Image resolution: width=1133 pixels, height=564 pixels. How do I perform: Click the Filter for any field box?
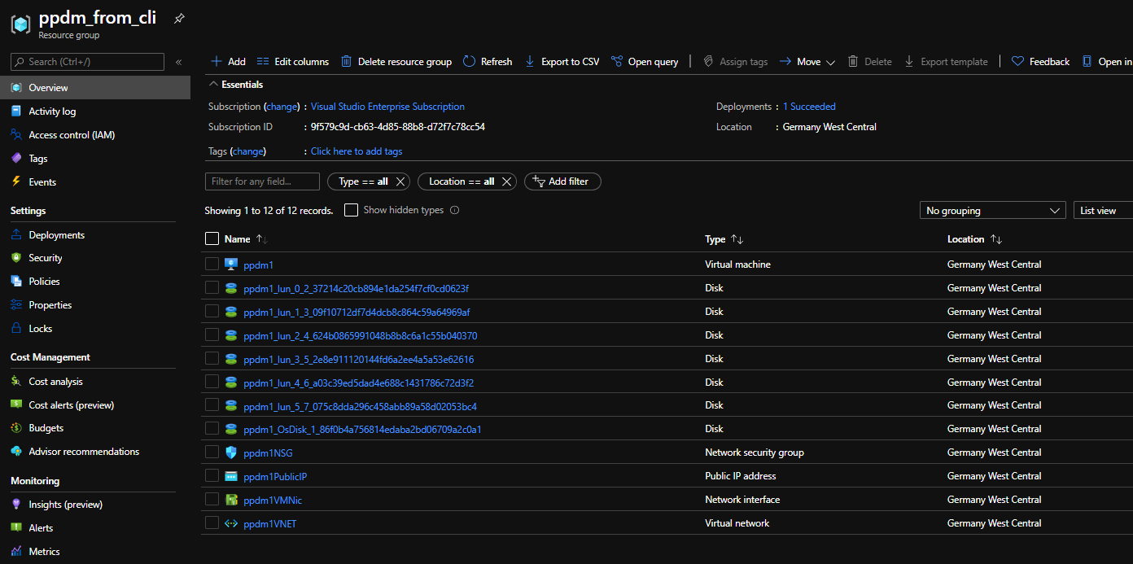point(262,181)
